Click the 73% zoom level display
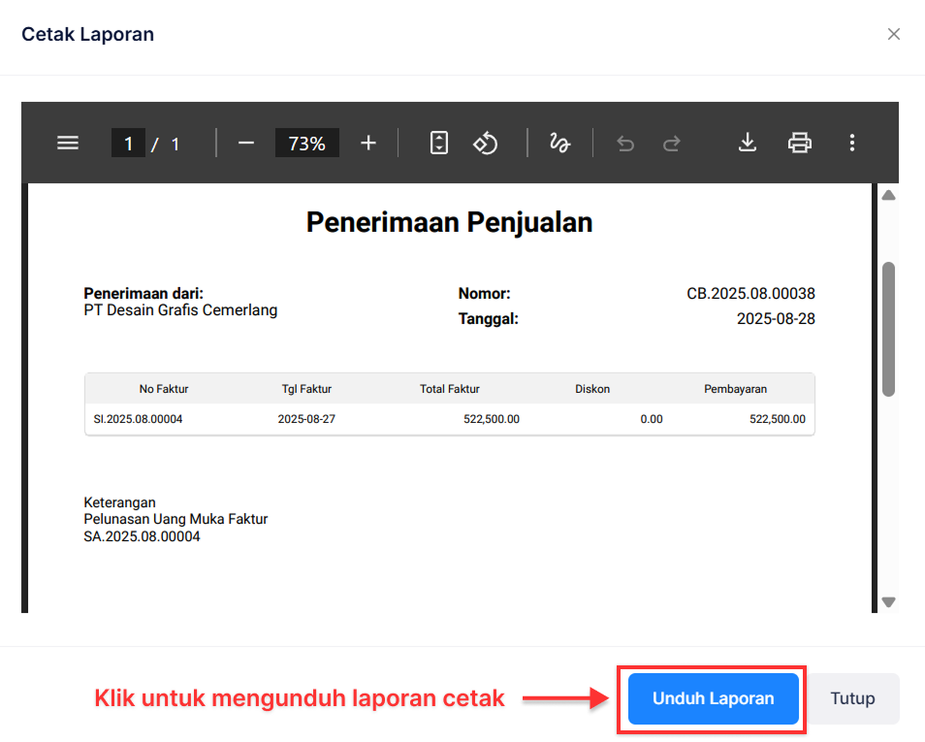The image size is (925, 742). pyautogui.click(x=306, y=143)
